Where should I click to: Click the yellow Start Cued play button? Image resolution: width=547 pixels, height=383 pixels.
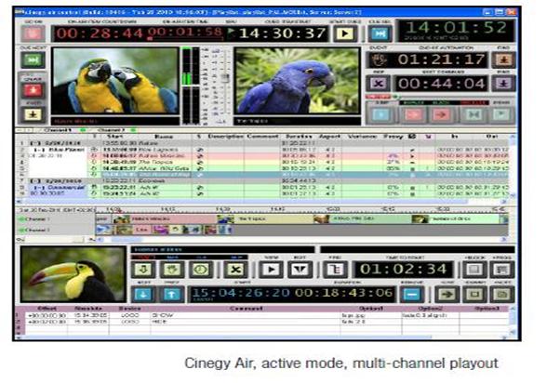click(x=344, y=33)
